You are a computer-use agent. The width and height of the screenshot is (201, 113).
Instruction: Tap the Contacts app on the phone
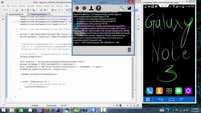pyautogui.click(x=159, y=91)
